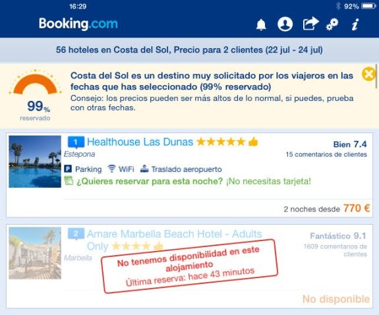Open Healthouse Las Dunas hotel link
This screenshot has width=379, height=315.
point(140,142)
